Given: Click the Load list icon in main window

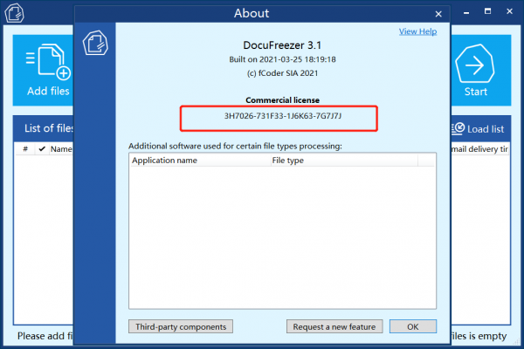Looking at the screenshot, I should [x=458, y=128].
